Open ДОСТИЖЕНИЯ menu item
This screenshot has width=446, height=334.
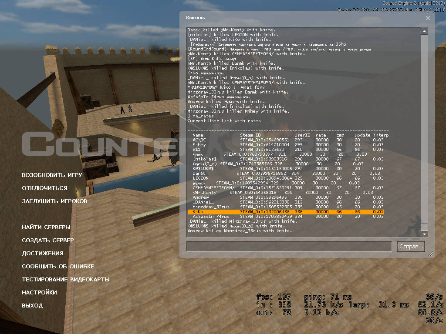tap(43, 254)
